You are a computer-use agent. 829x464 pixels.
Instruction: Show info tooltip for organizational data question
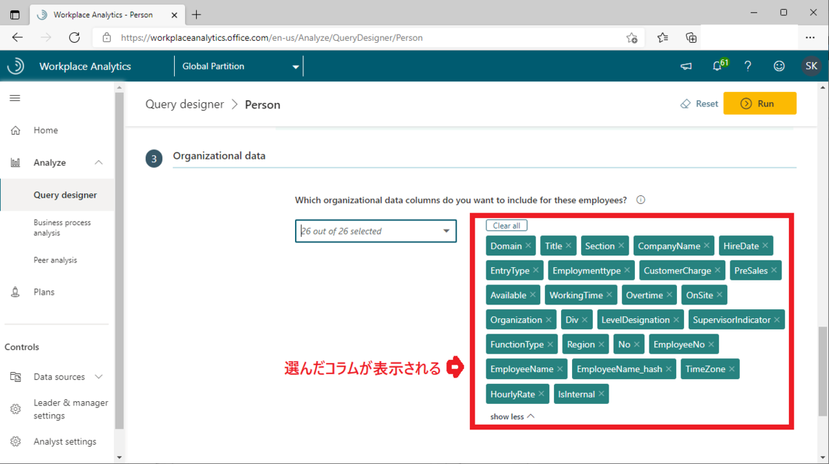tap(640, 200)
